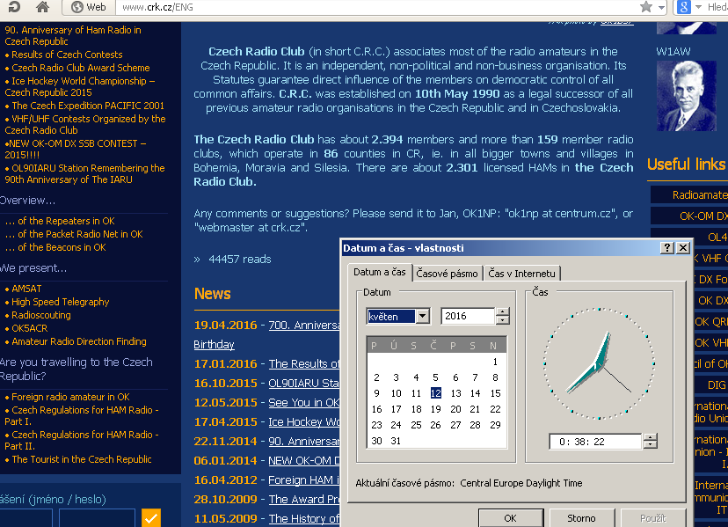Confirm the dialog with OK

tap(510, 517)
